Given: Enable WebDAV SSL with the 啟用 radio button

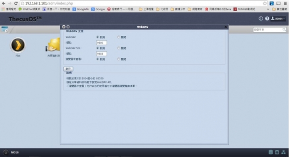Looking at the screenshot, I should pos(98,48).
